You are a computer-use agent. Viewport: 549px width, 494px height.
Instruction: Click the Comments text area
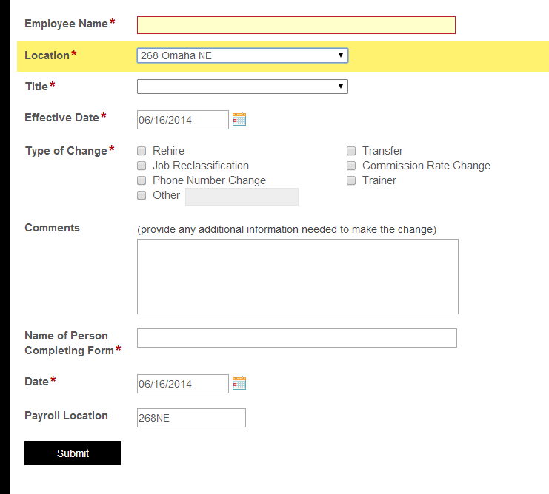point(297,276)
